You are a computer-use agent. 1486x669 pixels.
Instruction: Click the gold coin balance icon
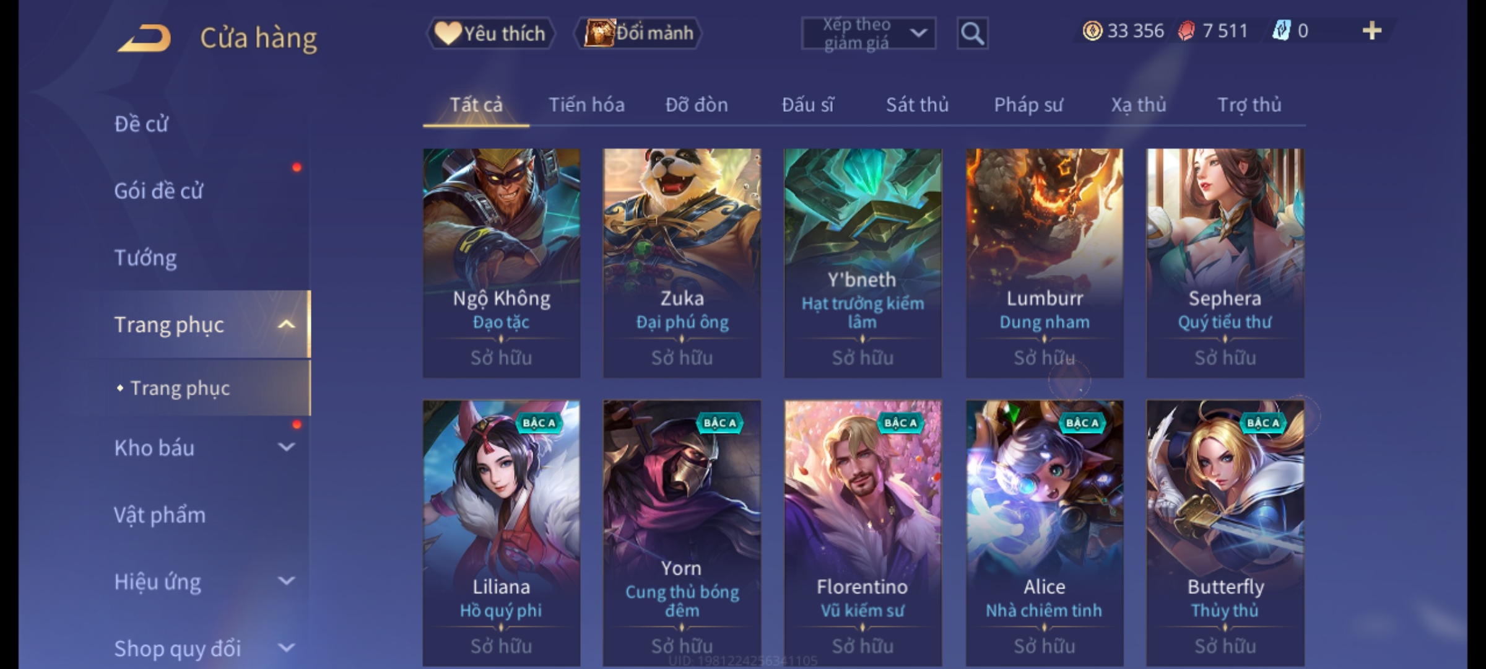(x=1092, y=31)
